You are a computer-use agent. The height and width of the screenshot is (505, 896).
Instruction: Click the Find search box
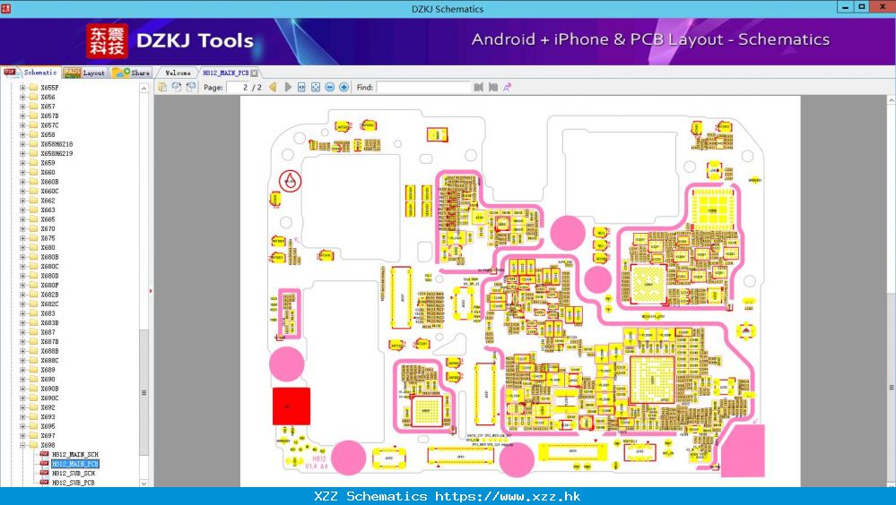(x=423, y=88)
